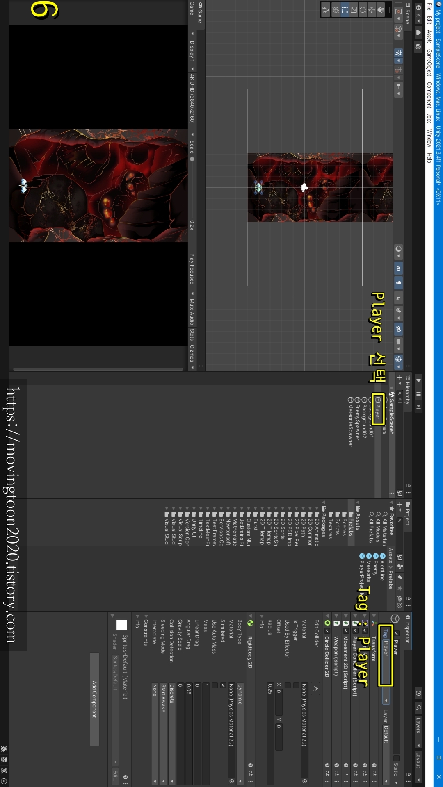The height and width of the screenshot is (787, 443).
Task: Toggle Simulated checkbox in Rigidbody 2D
Action: [x=223, y=685]
